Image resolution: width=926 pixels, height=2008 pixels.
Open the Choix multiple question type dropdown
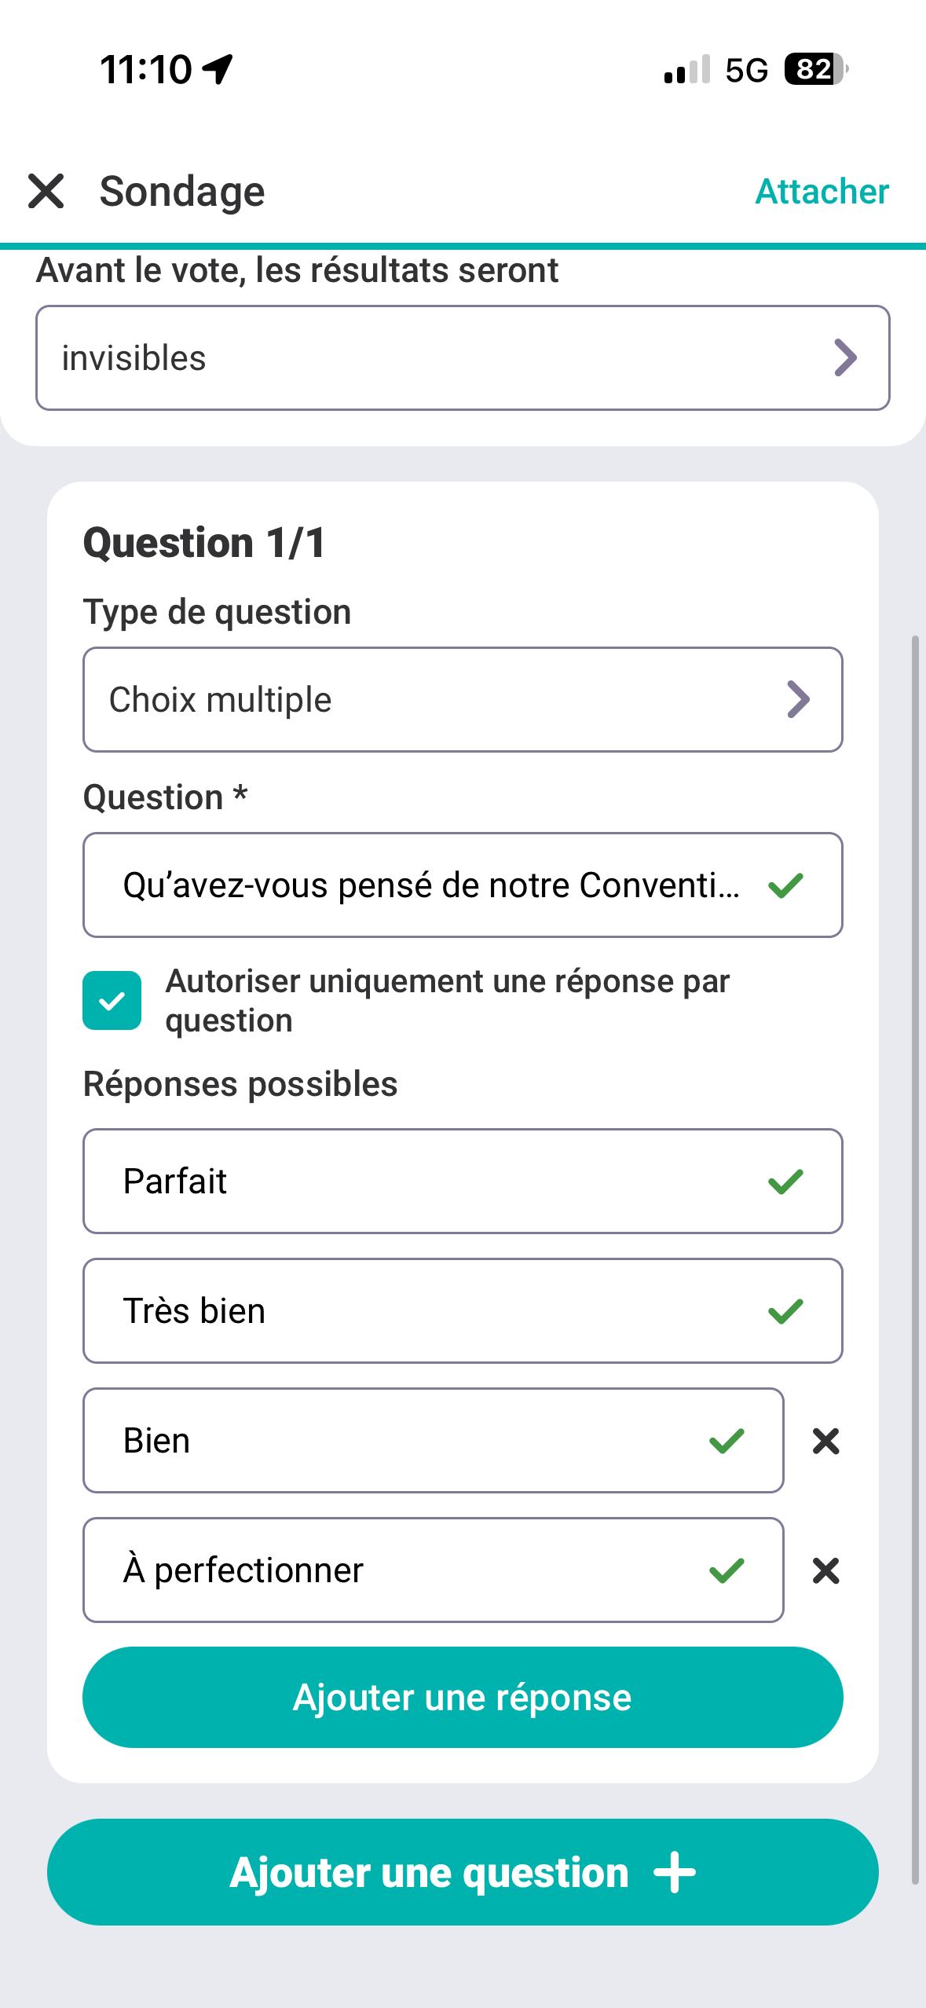(440, 699)
